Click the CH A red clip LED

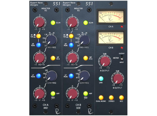(x=122, y=27)
